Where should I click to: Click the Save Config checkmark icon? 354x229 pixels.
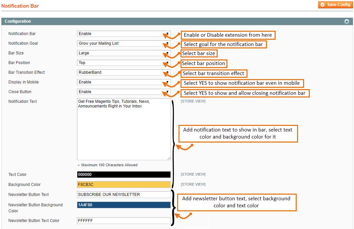pos(323,5)
